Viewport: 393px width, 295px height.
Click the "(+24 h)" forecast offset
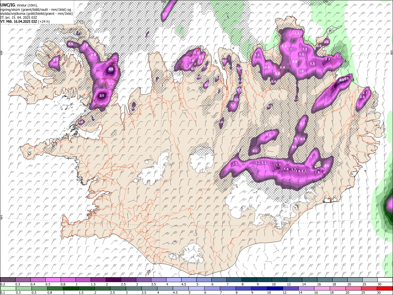(44, 22)
